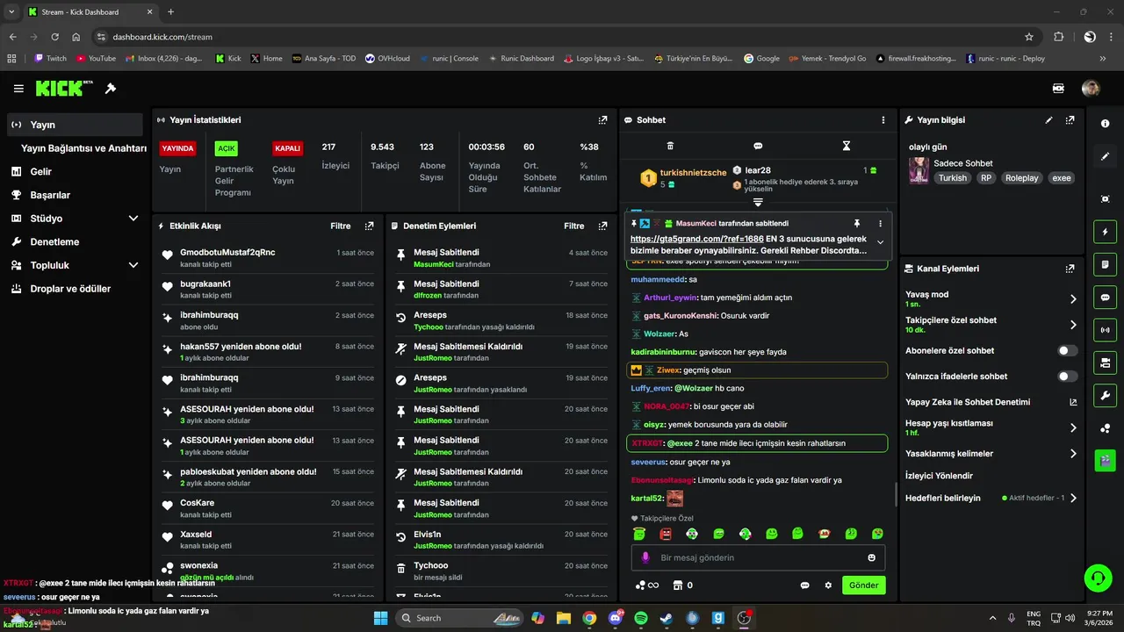This screenshot has height=632, width=1124.
Task: Click the hourglass icon in the chat toolbar
Action: 847,146
